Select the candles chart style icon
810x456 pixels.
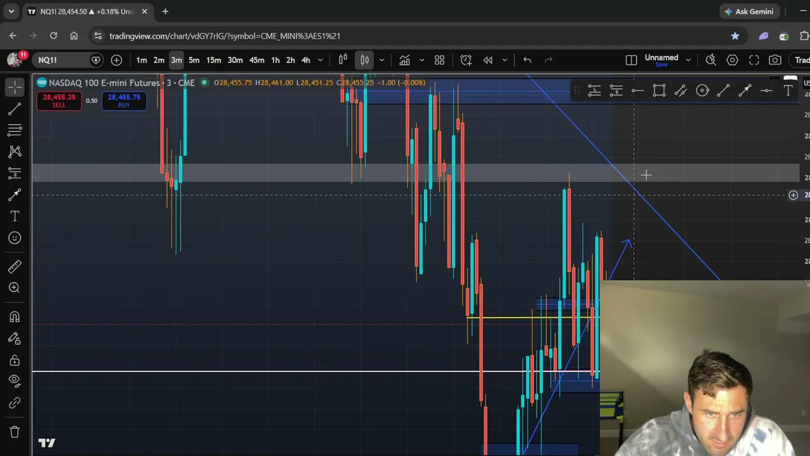click(x=364, y=60)
